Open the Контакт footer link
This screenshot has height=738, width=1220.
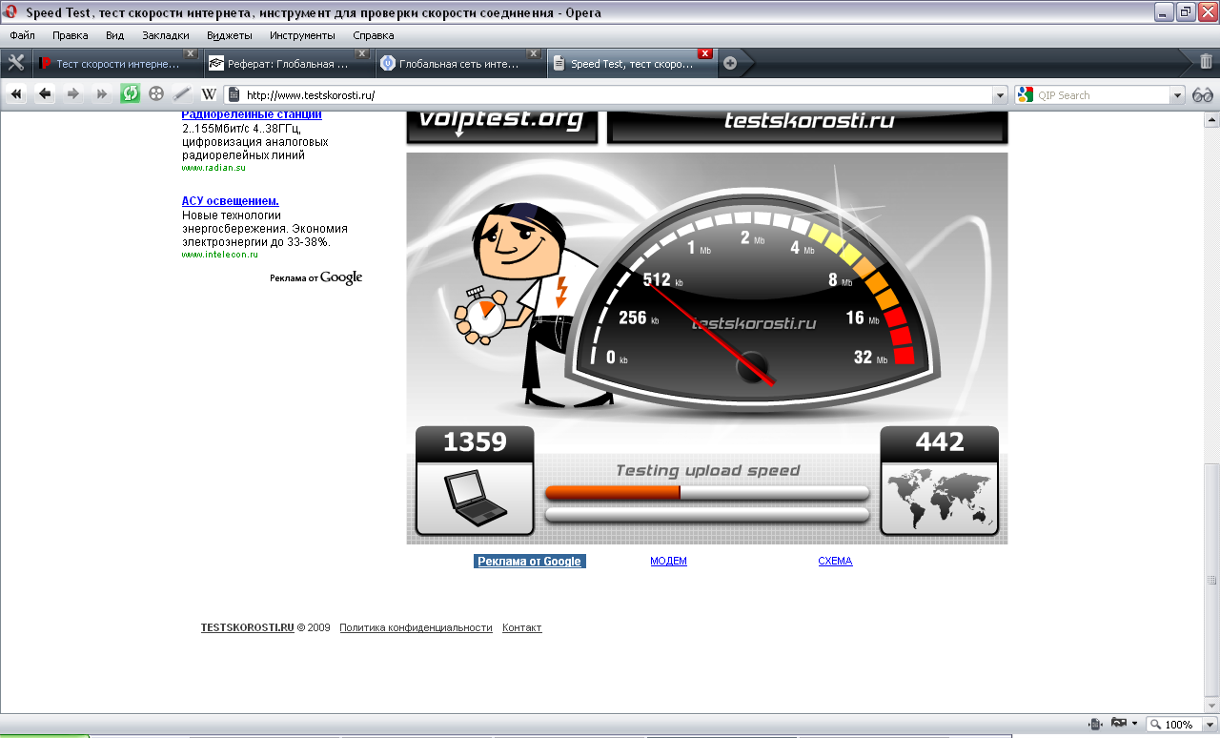point(521,627)
